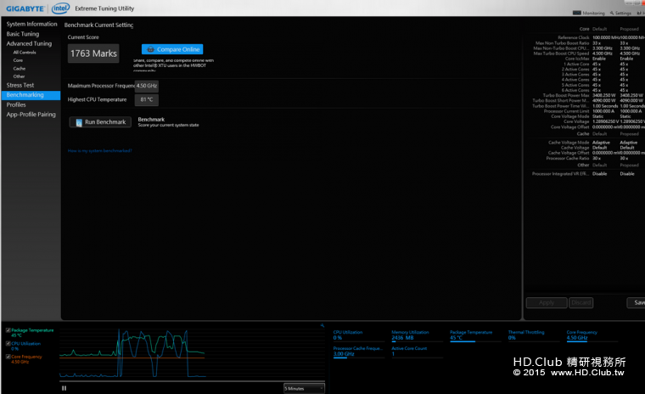Click the Benchmark Current Setting heading
This screenshot has width=645, height=394.
coord(98,25)
